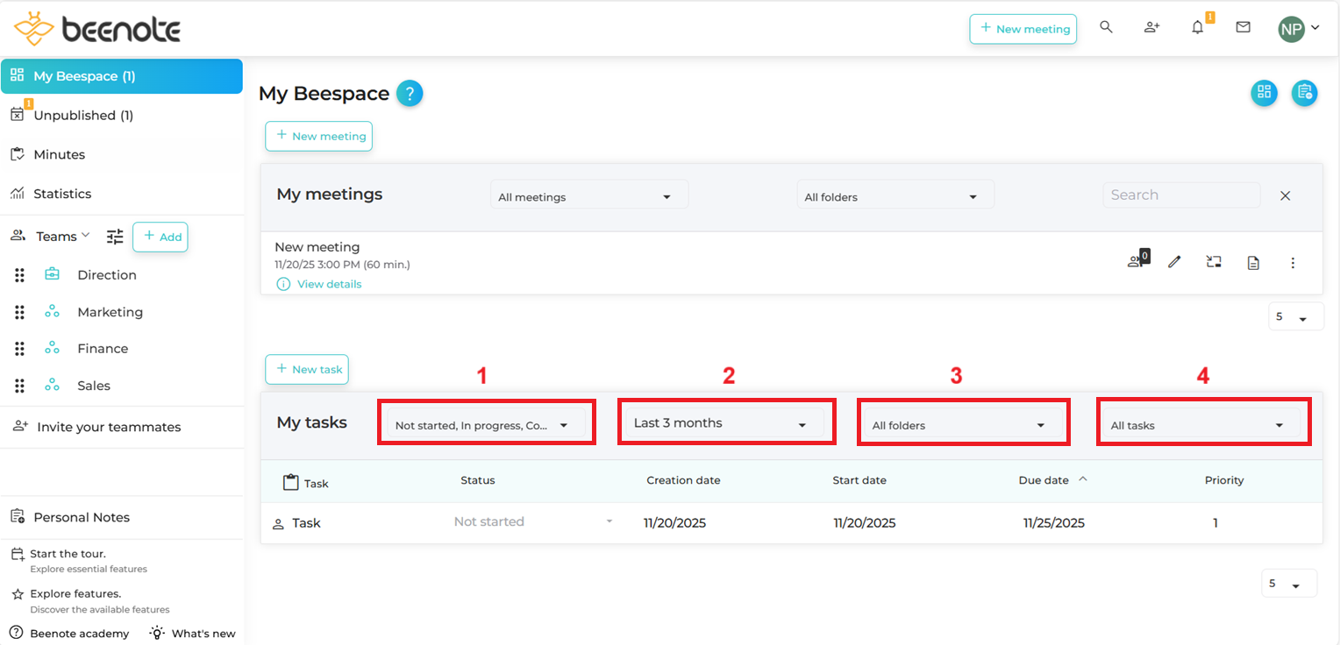This screenshot has height=645, width=1340.
Task: Click the edit pencil icon for New meeting
Action: (x=1174, y=262)
